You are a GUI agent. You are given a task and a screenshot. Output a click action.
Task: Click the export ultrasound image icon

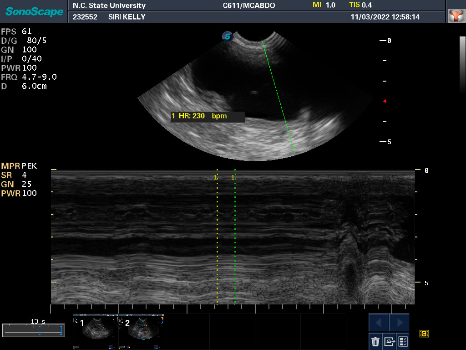point(389,341)
